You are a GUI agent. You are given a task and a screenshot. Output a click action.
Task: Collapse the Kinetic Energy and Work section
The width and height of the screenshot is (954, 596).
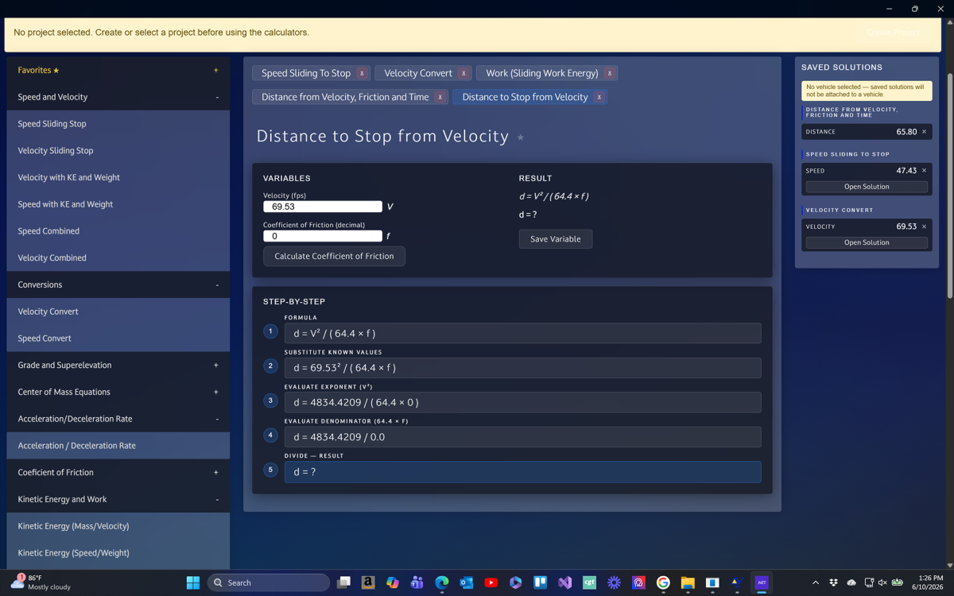click(216, 499)
